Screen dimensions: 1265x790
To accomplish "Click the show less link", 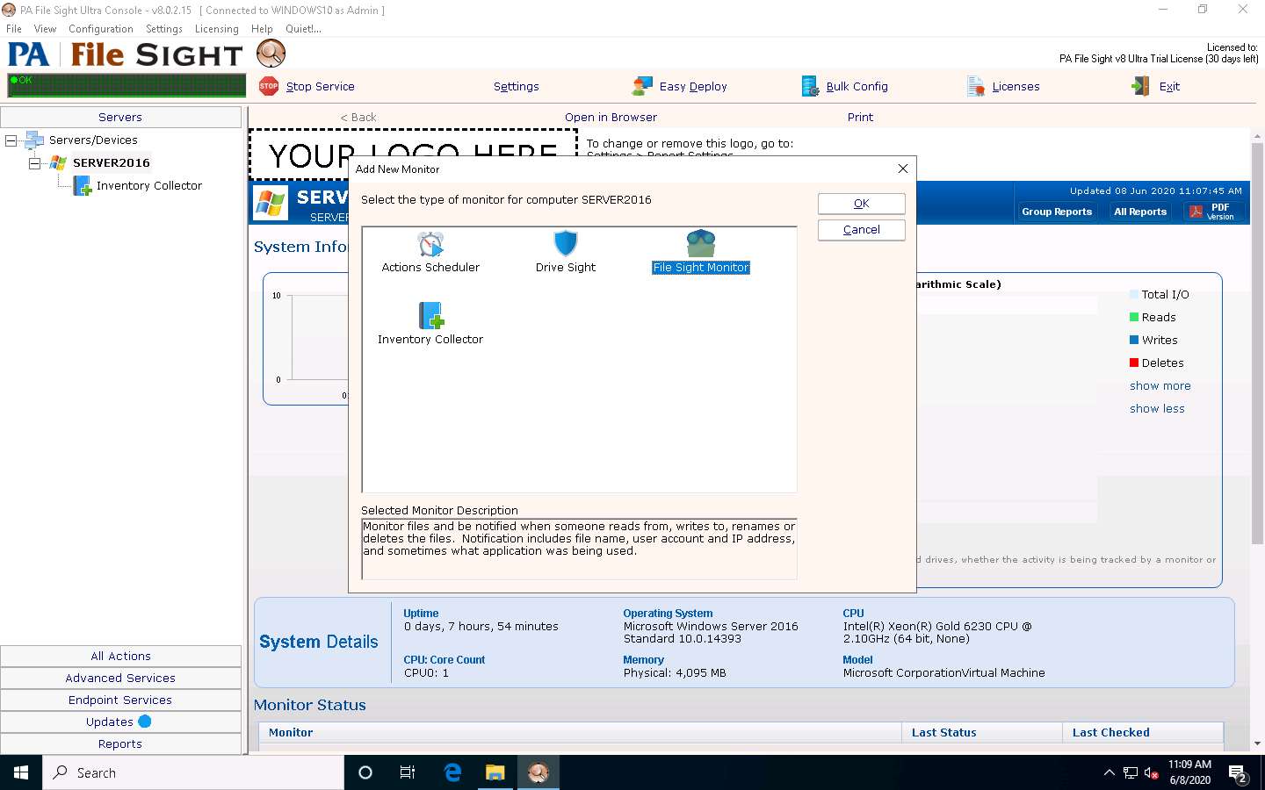I will tap(1157, 409).
